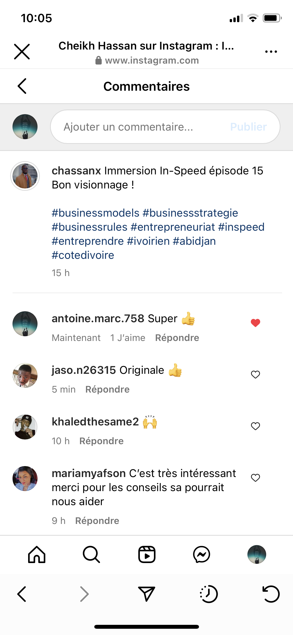Open Messenger direct messages
The image size is (293, 635).
coord(202,554)
